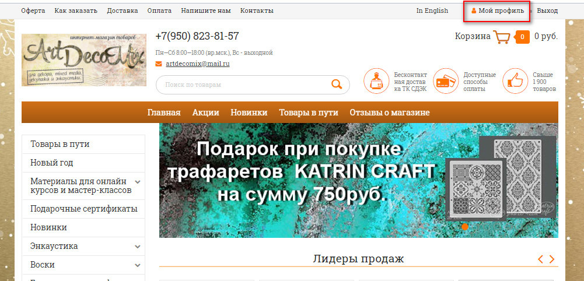Click Бесконтактная доставка ТК СДЭК text
The image size is (584, 281).
pos(411,82)
